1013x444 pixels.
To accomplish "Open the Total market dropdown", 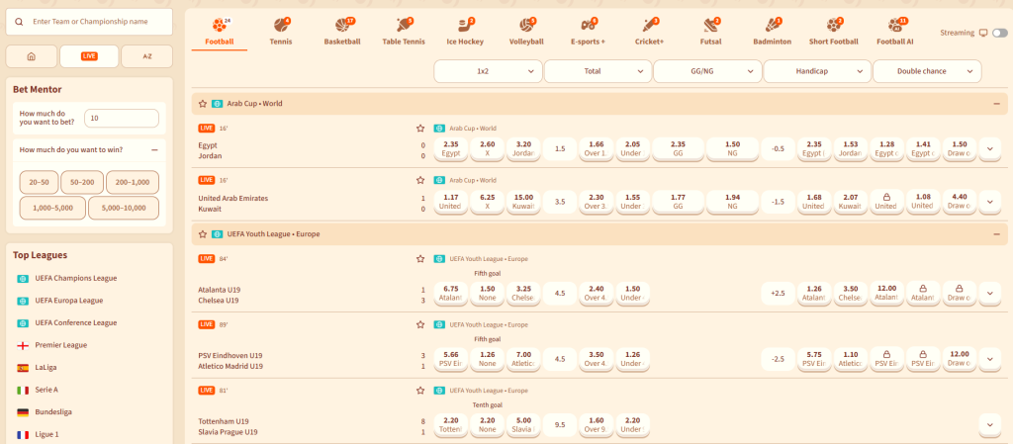I will [598, 71].
